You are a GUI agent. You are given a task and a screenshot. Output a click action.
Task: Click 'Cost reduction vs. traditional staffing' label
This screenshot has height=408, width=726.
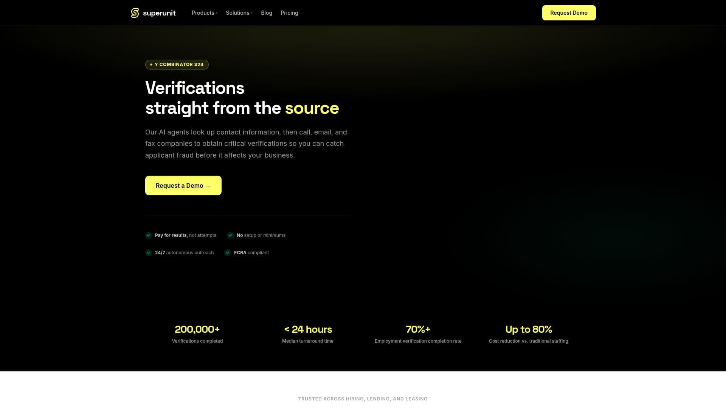pos(529,341)
